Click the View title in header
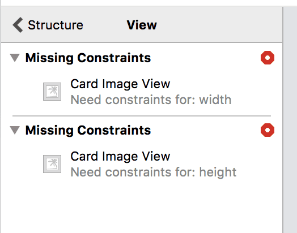This screenshot has width=297, height=233. (x=142, y=25)
